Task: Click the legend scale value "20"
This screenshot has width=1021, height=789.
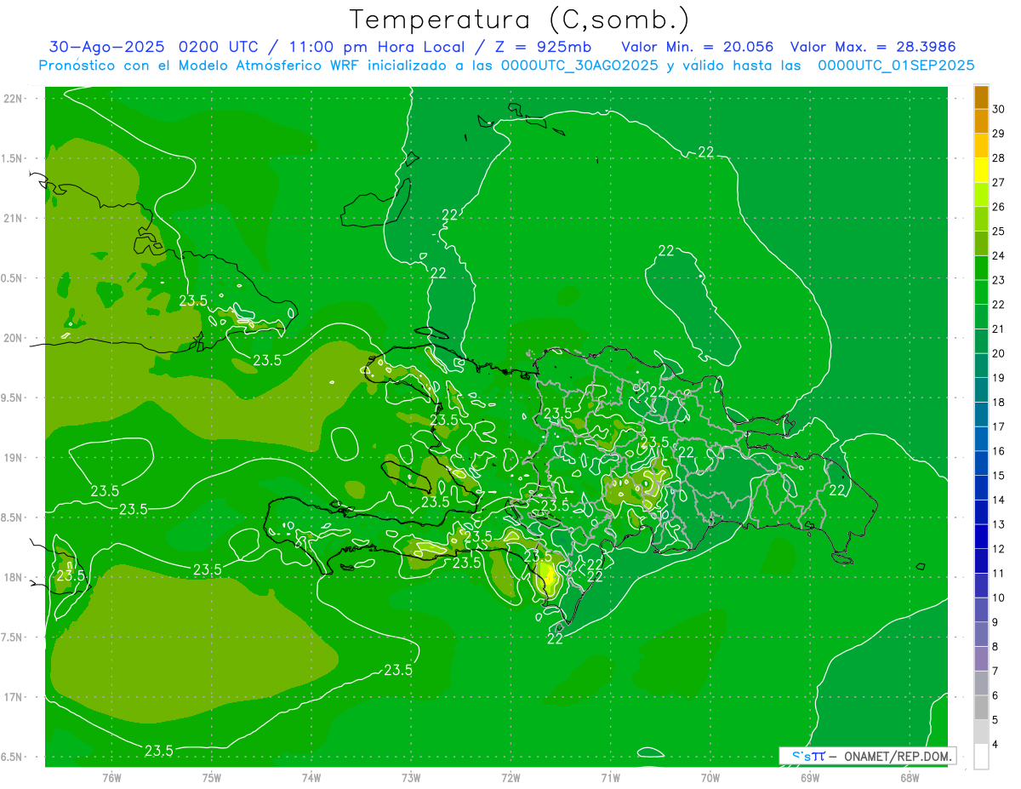Action: pos(999,353)
